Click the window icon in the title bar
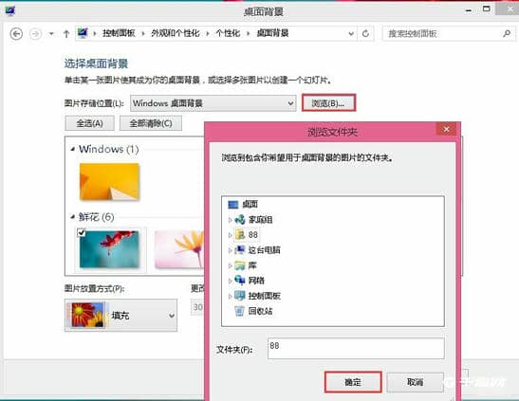The height and width of the screenshot is (401, 519). (x=10, y=11)
